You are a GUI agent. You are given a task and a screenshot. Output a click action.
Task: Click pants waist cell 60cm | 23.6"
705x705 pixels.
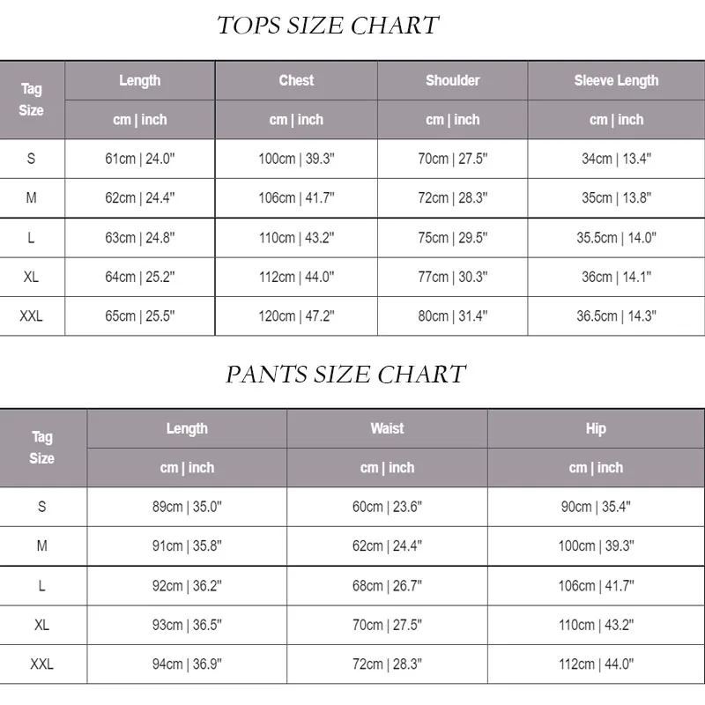pyautogui.click(x=387, y=507)
